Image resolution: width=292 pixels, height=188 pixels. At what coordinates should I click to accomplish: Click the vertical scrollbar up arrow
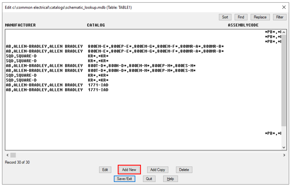pyautogui.click(x=284, y=32)
